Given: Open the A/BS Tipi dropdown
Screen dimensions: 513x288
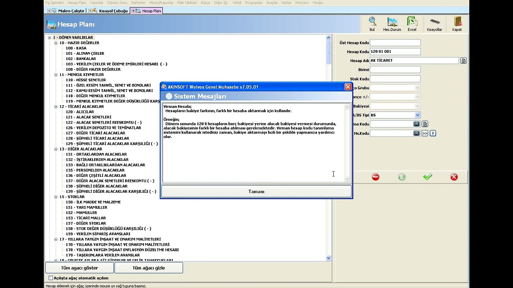Looking at the screenshot, I should pos(417,115).
